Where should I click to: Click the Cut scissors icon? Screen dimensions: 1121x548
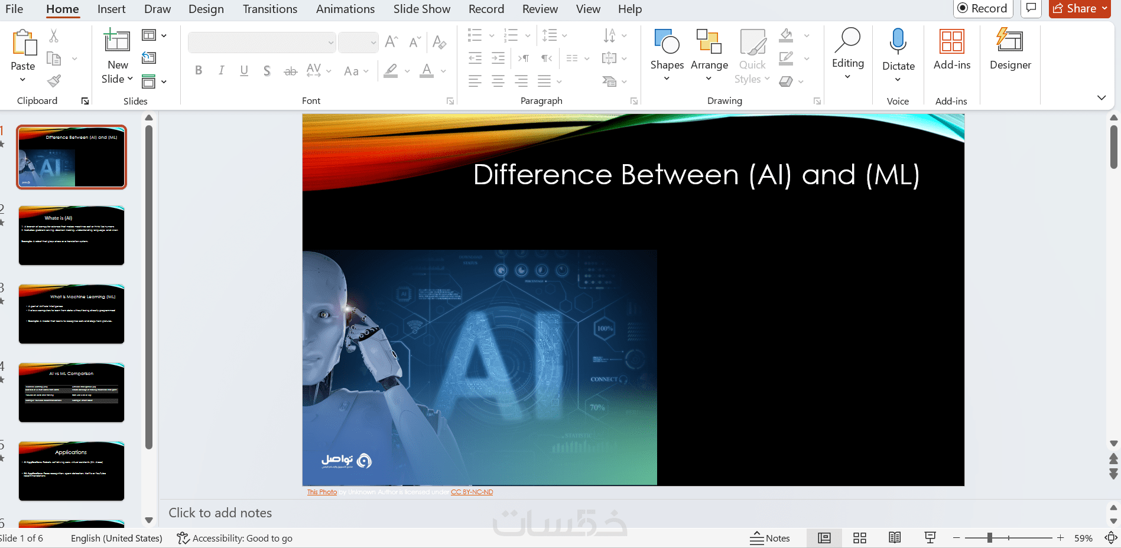pos(54,36)
